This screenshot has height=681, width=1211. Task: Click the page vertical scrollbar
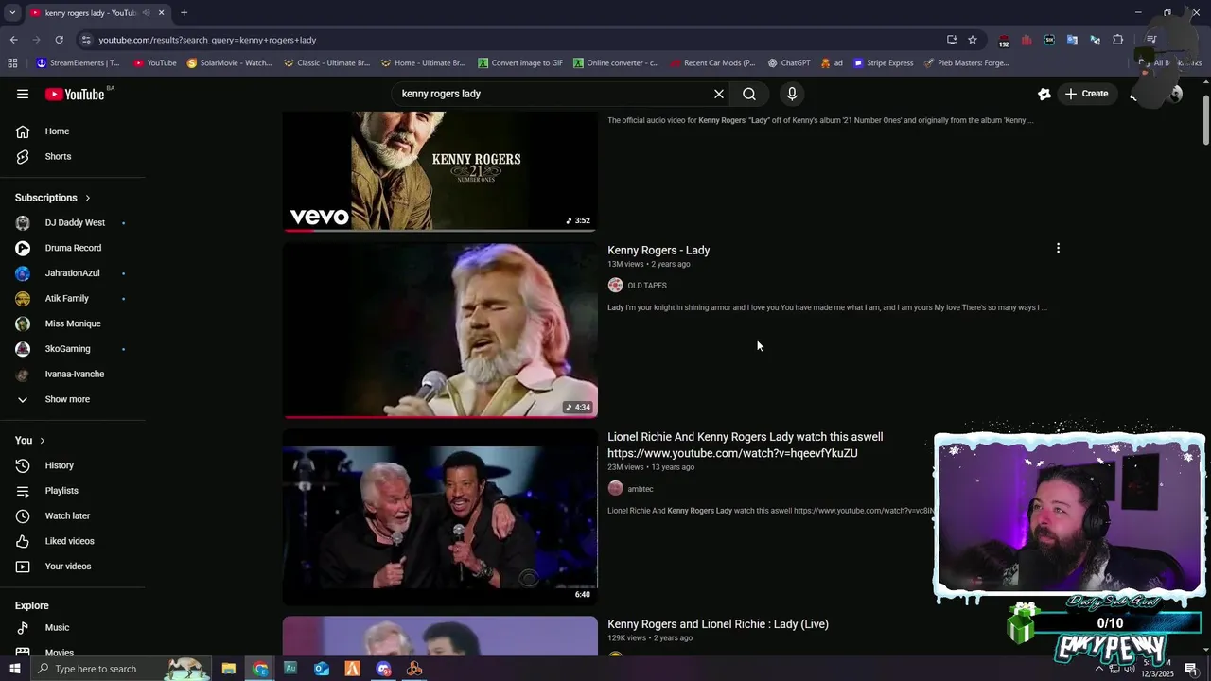click(x=1205, y=121)
